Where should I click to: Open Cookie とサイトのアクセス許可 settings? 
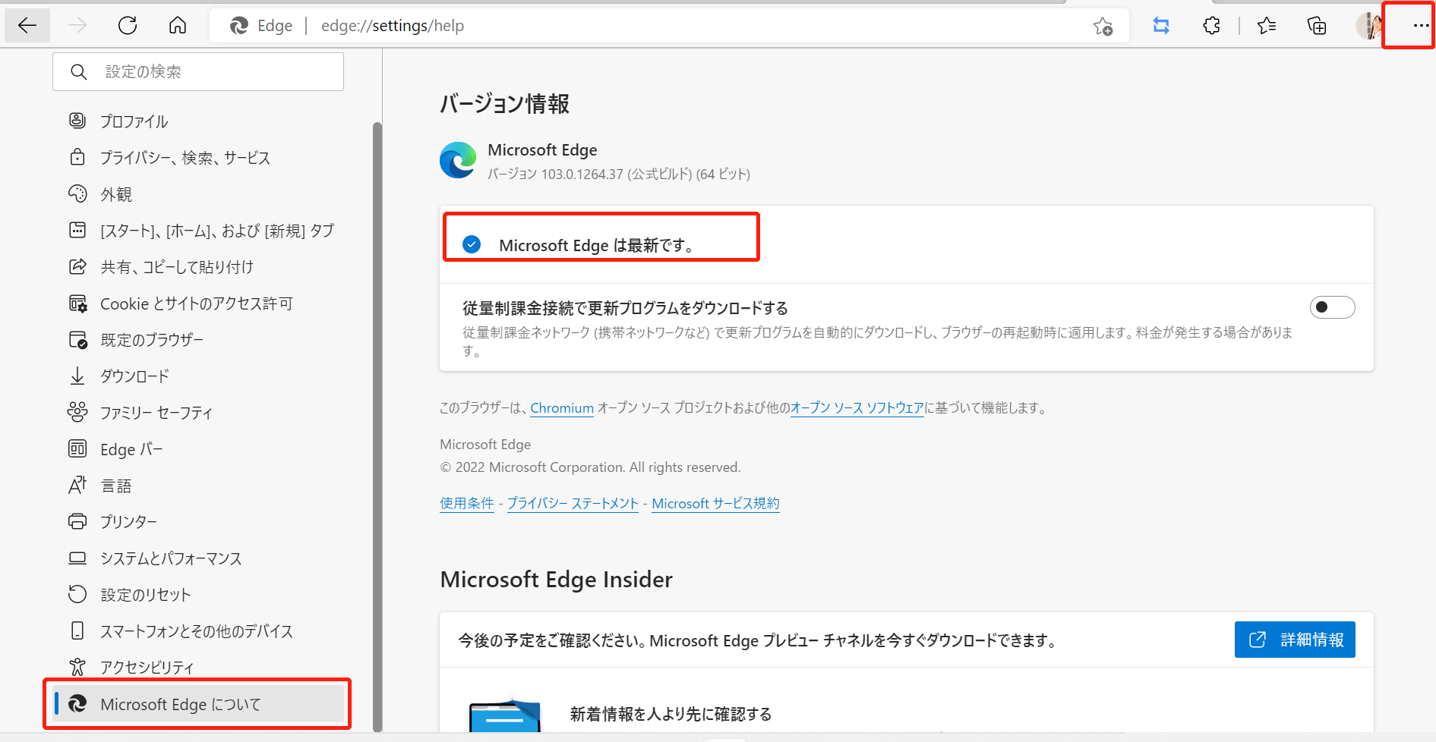(x=198, y=303)
